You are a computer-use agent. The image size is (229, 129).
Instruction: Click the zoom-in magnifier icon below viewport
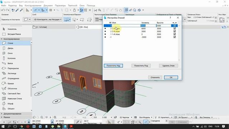pyautogui.click(x=42, y=117)
